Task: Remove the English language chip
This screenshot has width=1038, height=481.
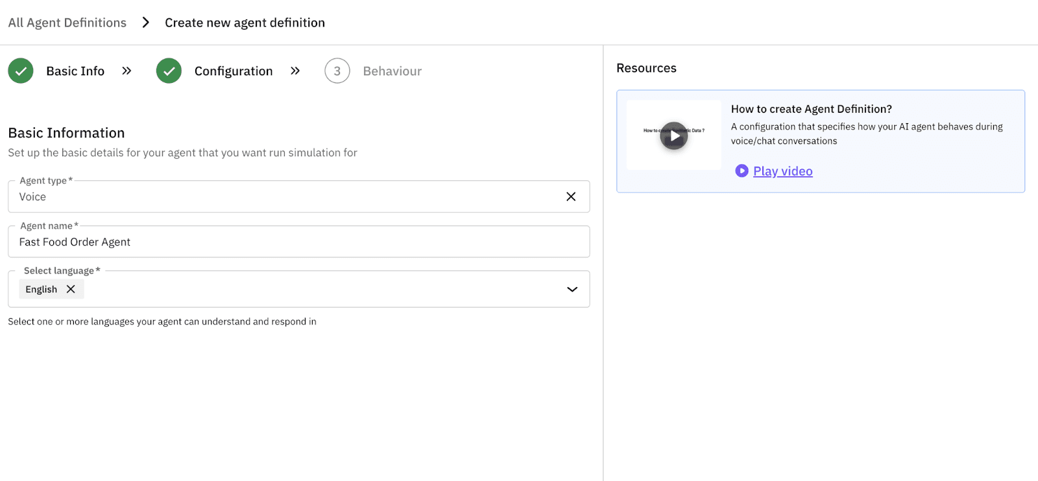Action: tap(71, 289)
